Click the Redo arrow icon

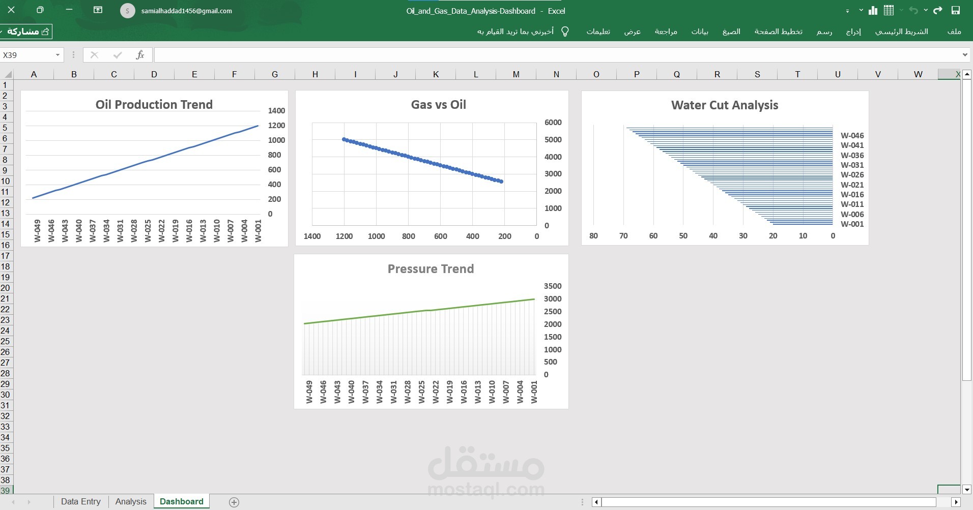click(x=938, y=10)
